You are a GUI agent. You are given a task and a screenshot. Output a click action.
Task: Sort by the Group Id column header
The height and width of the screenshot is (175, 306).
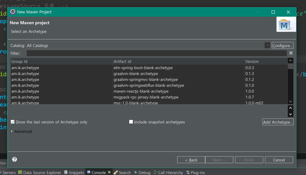point(62,61)
